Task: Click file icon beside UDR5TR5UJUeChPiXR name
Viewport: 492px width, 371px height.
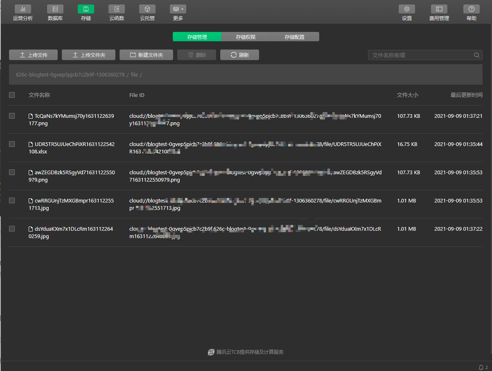Action: [31, 144]
